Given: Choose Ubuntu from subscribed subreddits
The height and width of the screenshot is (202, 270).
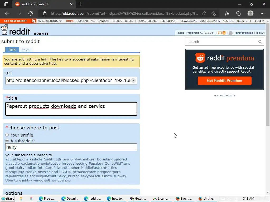Looking at the screenshot, I should pyautogui.click(x=12, y=180).
